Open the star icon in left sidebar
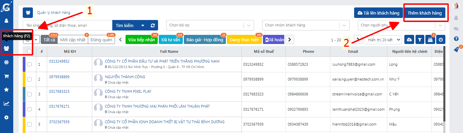This screenshot has height=133, width=463. coord(6,90)
